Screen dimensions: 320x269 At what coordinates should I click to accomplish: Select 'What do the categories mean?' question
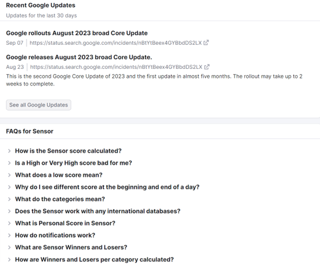coord(60,199)
